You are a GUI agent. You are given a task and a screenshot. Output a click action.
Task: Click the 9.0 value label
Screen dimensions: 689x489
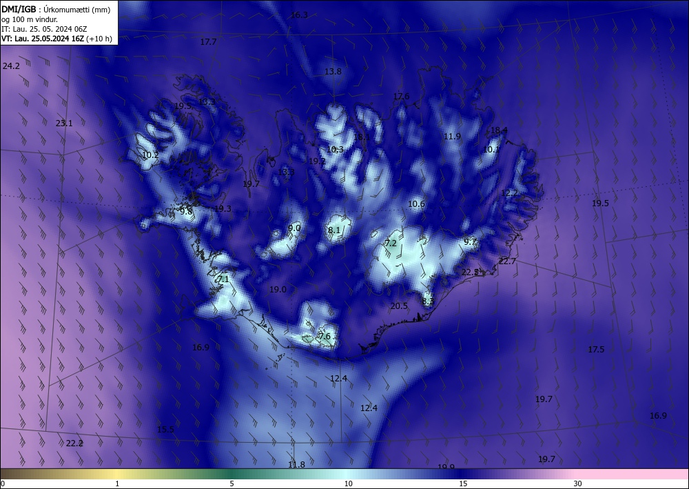(x=294, y=228)
